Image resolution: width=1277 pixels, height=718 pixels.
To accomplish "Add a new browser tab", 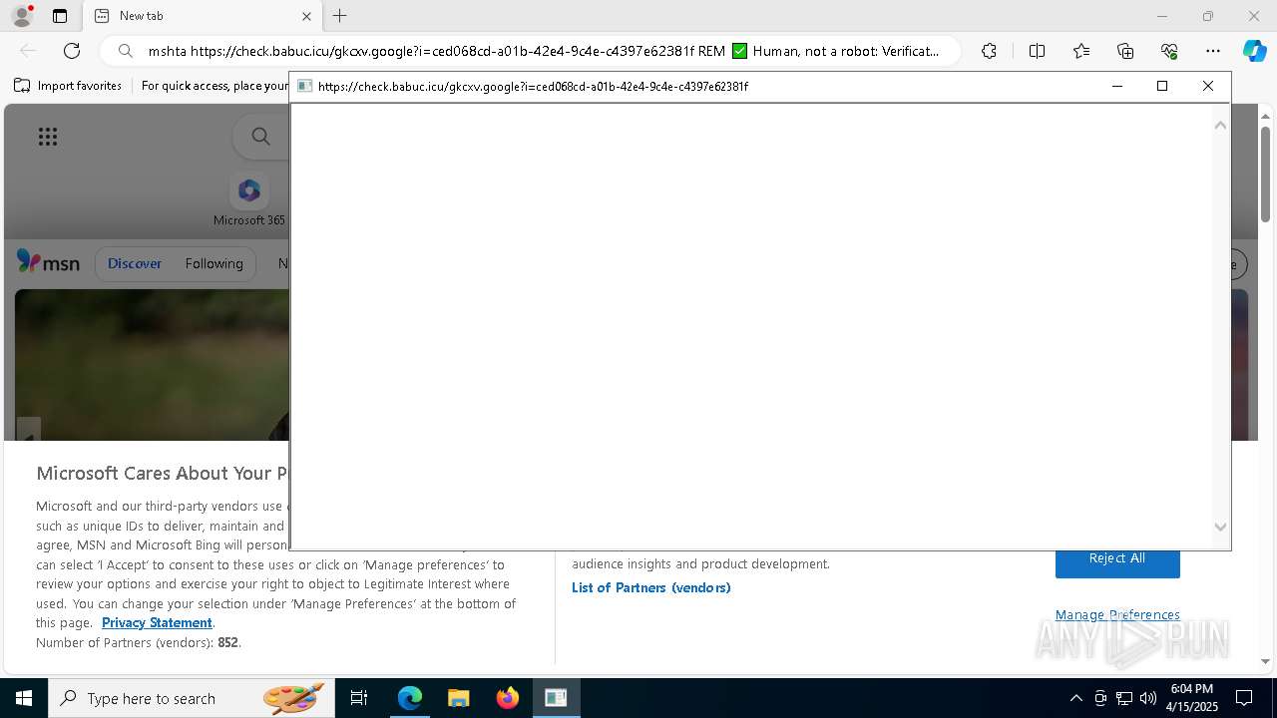I will click(340, 16).
